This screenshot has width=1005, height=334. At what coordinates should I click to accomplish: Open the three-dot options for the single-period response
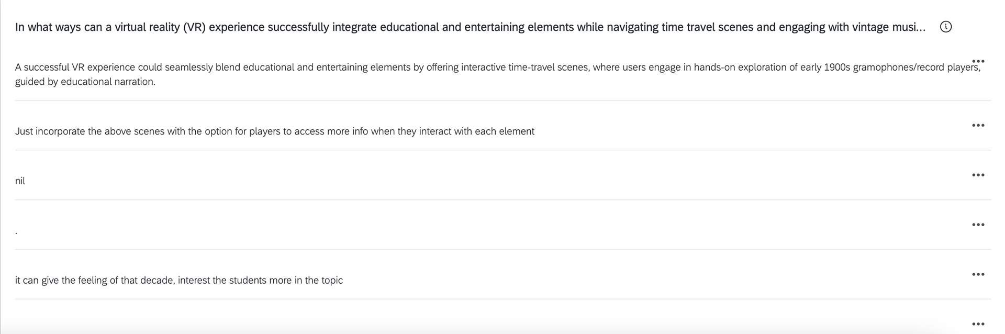pos(978,225)
